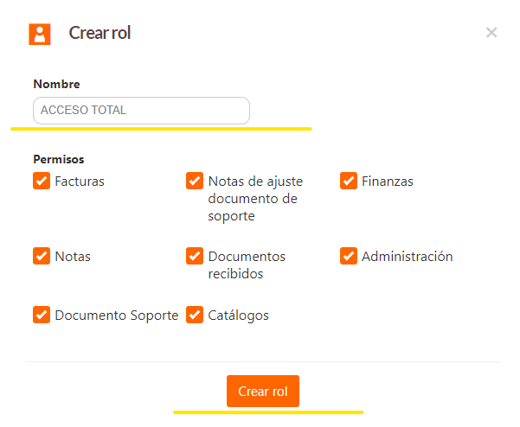Click the Administración label text

(x=408, y=257)
